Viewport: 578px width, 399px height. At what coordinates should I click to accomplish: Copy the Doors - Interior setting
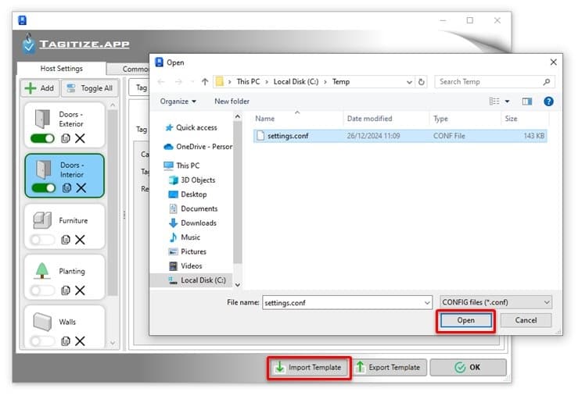click(x=66, y=188)
